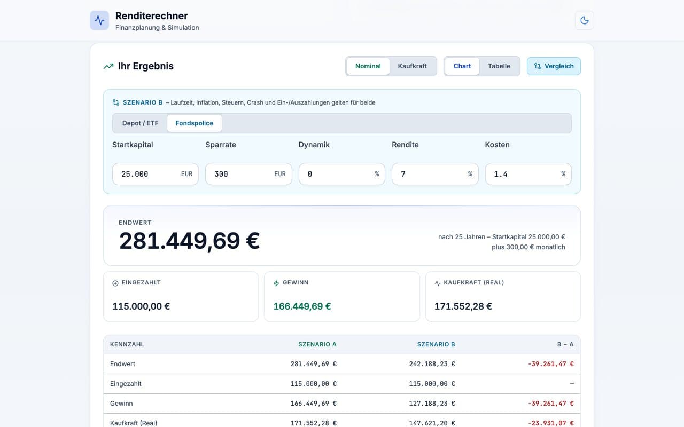This screenshot has height=427, width=684.
Task: Switch to Kaufkraft view
Action: pyautogui.click(x=413, y=66)
